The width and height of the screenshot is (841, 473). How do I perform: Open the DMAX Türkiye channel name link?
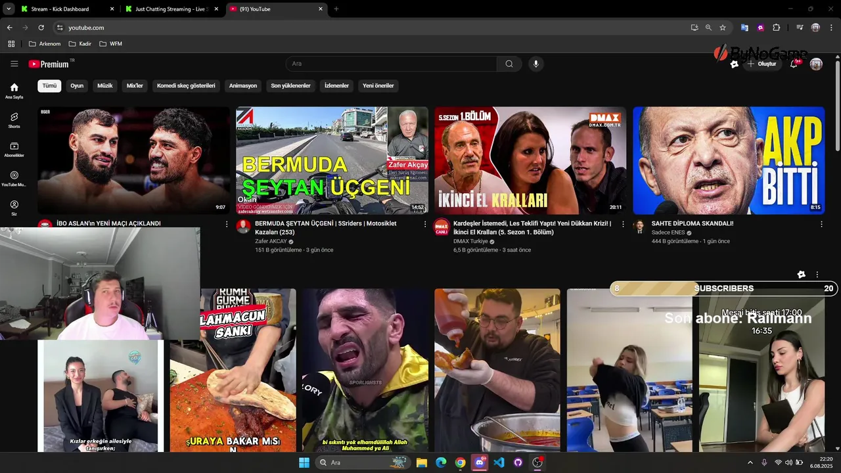tap(470, 241)
